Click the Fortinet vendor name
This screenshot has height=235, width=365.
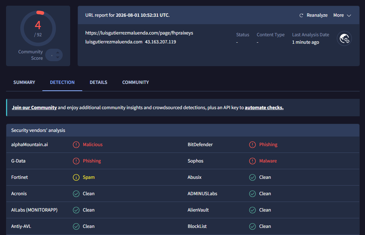(x=20, y=177)
